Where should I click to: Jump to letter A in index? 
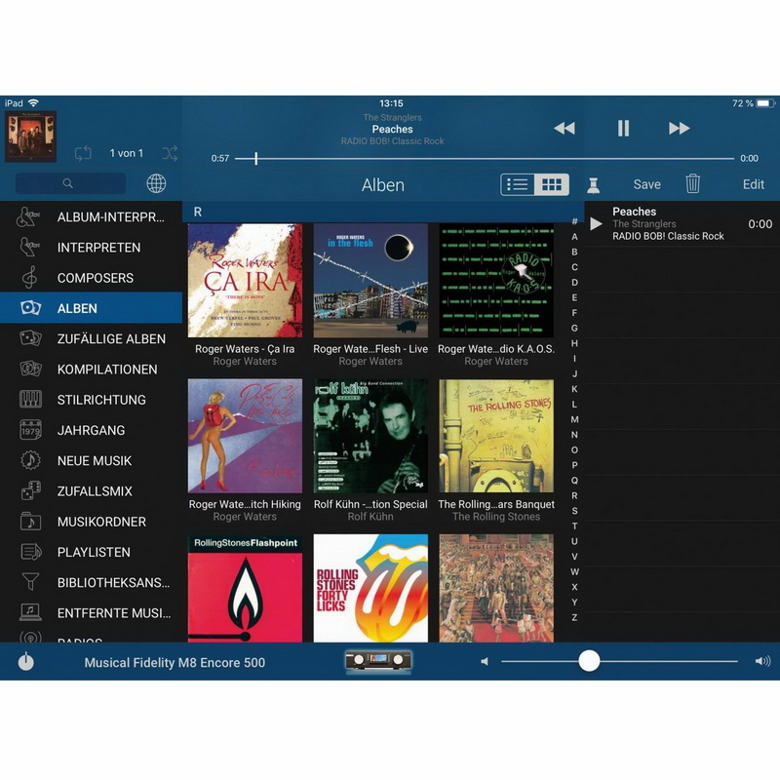[x=574, y=237]
